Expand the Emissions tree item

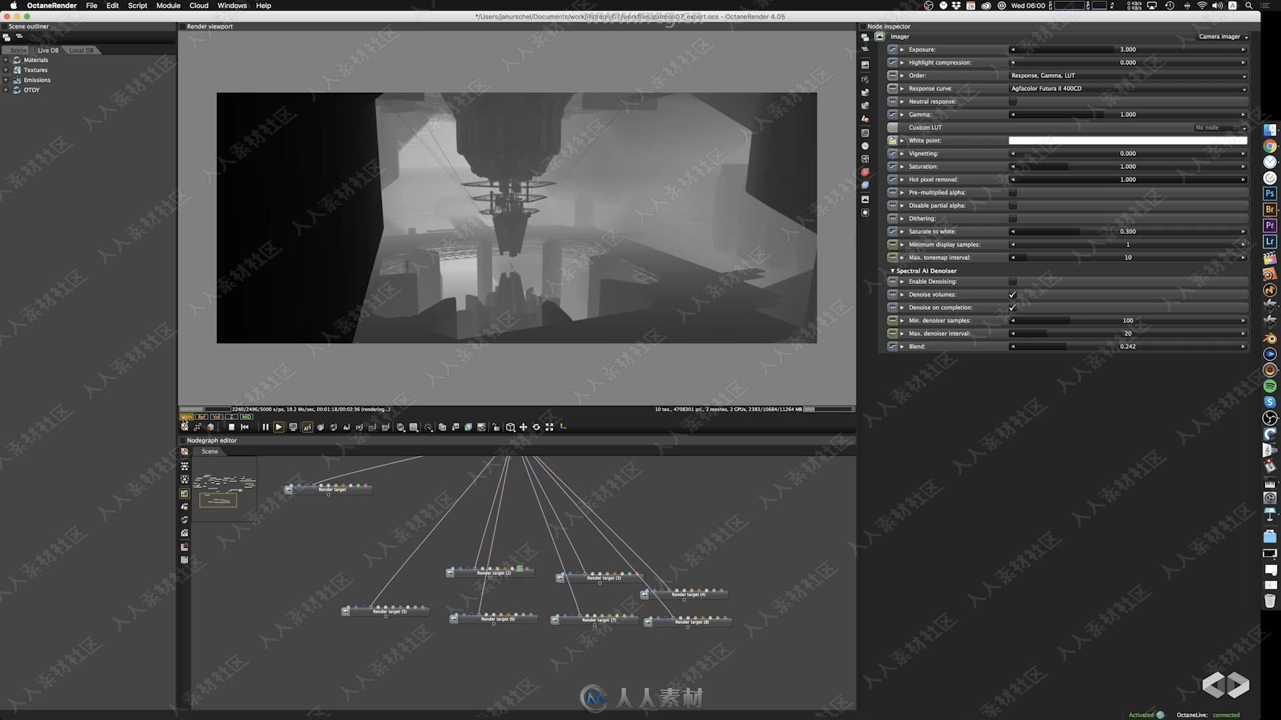pyautogui.click(x=6, y=80)
